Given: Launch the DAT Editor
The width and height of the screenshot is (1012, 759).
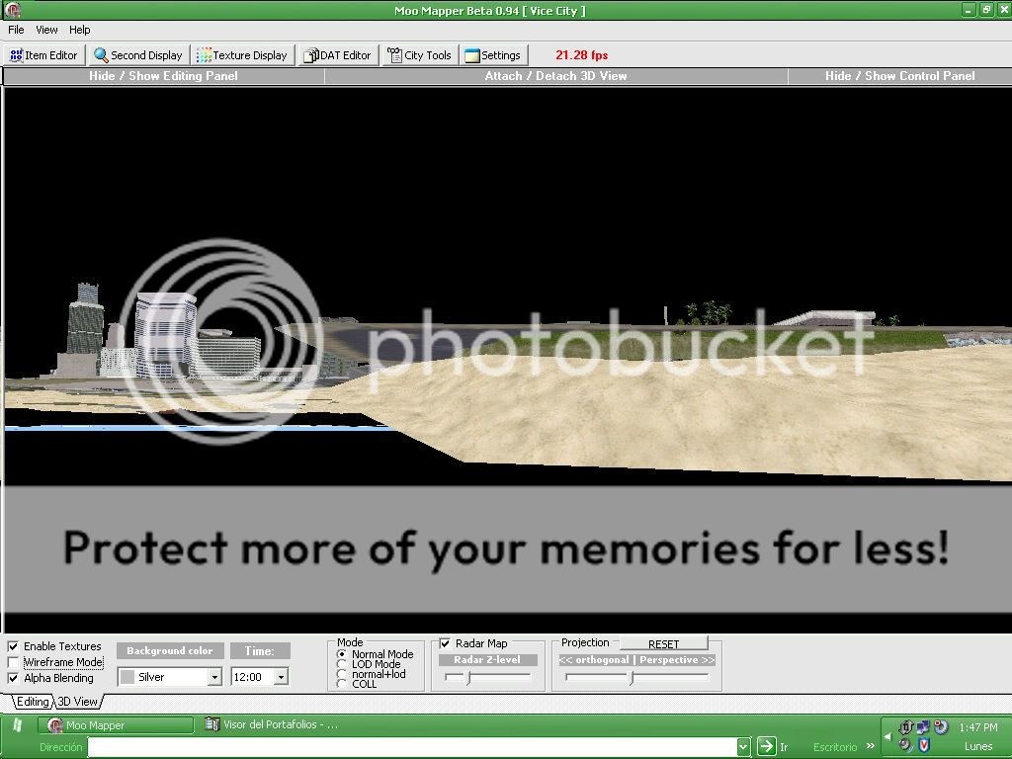Looking at the screenshot, I should click(x=337, y=55).
